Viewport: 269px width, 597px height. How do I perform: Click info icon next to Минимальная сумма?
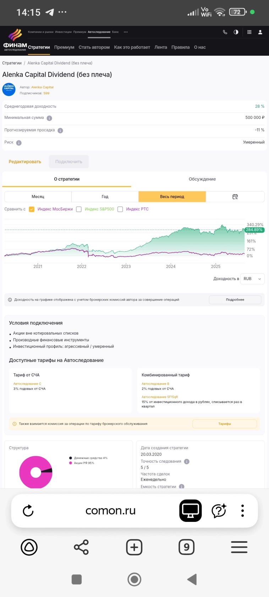click(49, 118)
